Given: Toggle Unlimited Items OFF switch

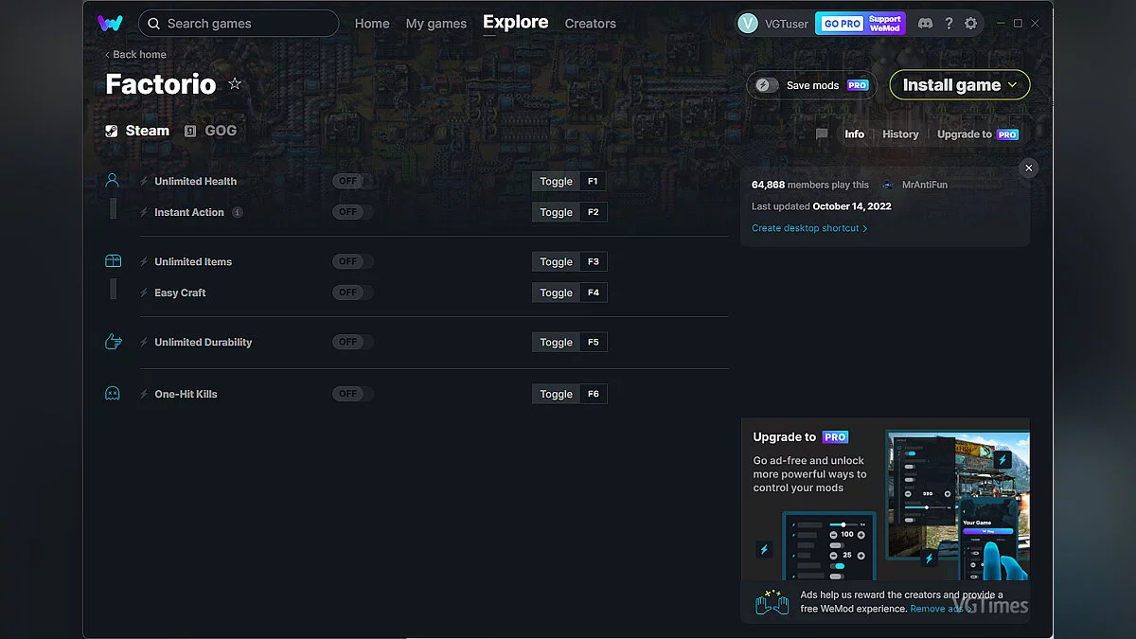Looking at the screenshot, I should tap(352, 261).
